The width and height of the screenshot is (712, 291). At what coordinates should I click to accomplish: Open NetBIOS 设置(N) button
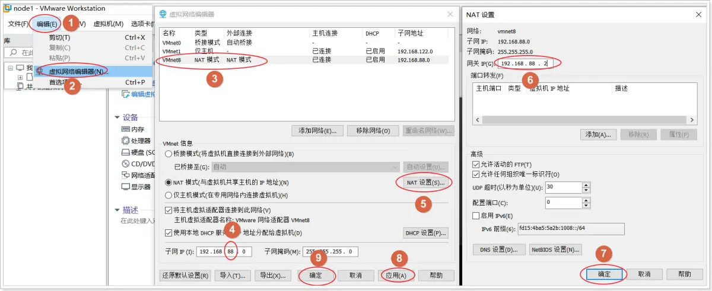555,250
